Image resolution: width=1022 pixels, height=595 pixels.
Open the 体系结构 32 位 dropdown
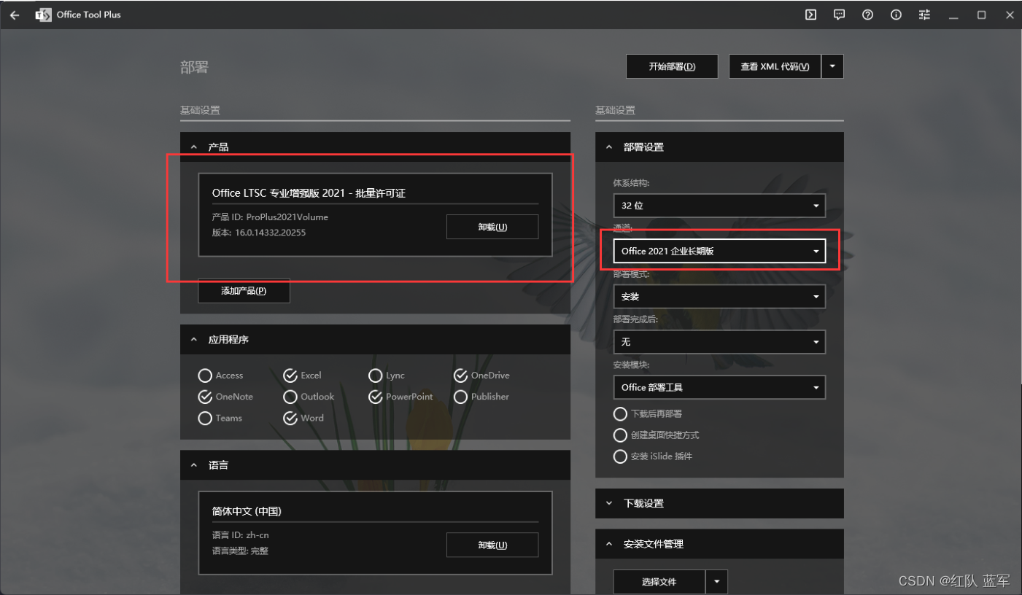pyautogui.click(x=719, y=206)
